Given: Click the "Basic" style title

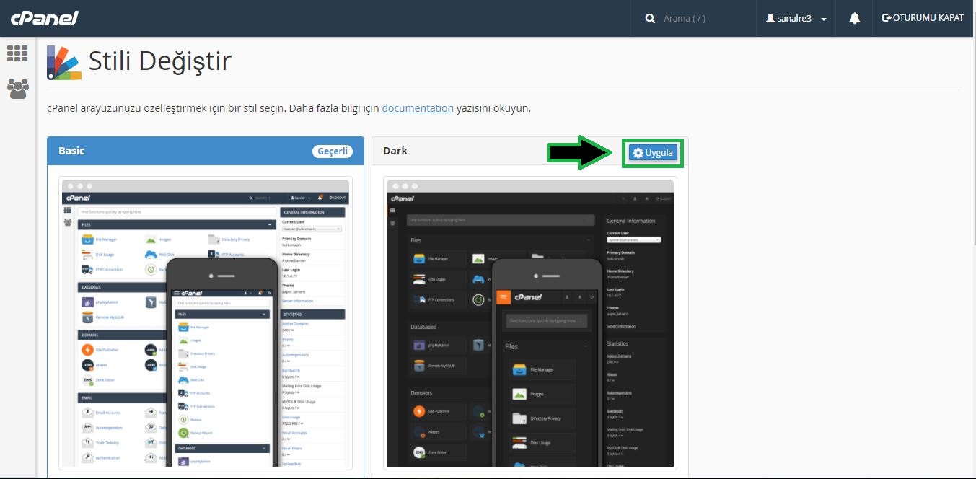Looking at the screenshot, I should (71, 151).
